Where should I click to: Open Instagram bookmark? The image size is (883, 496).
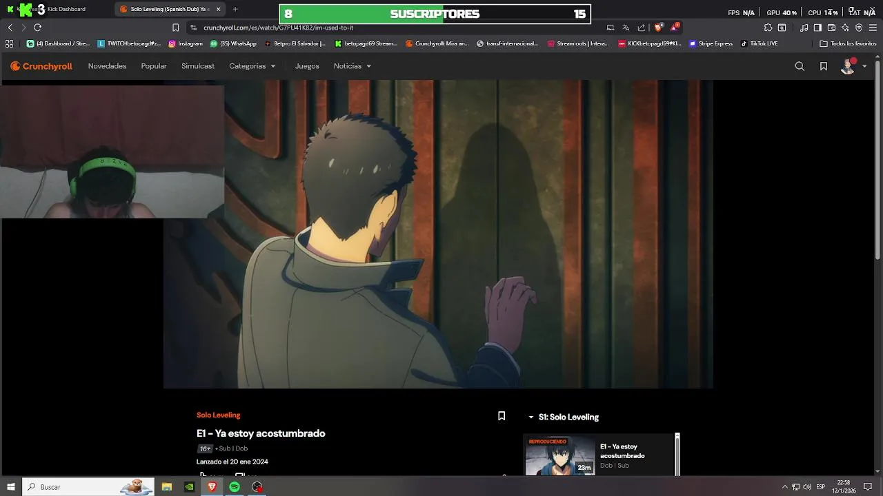186,43
